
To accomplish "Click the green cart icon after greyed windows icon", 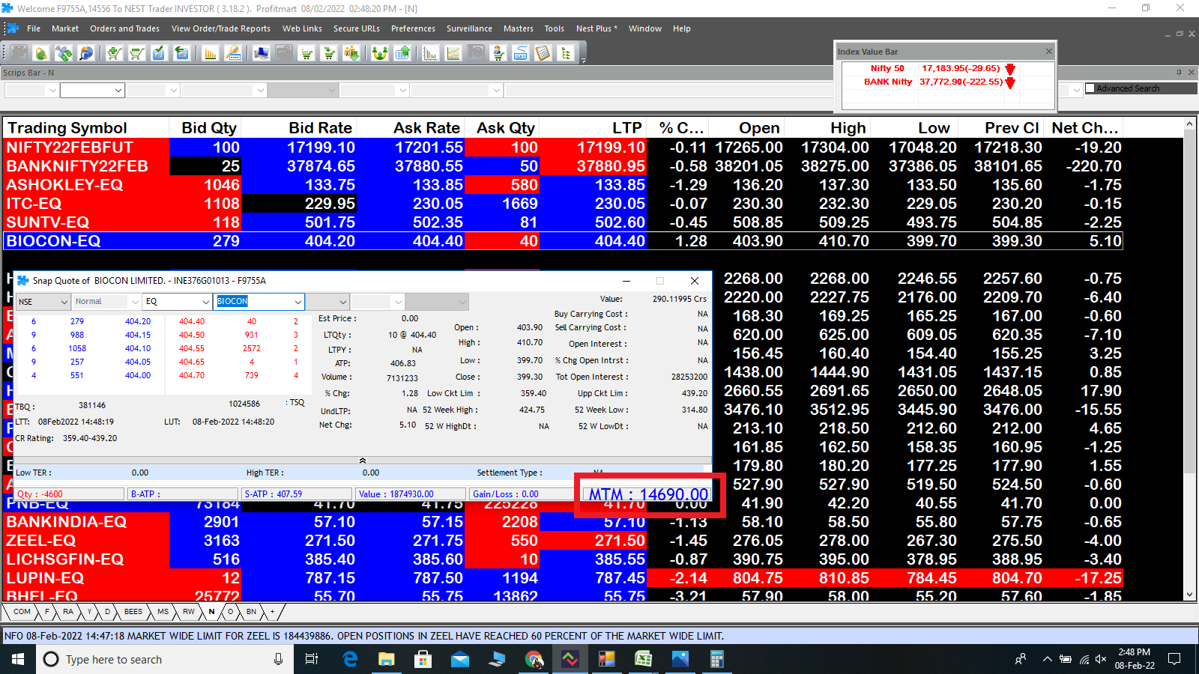I will (x=306, y=53).
